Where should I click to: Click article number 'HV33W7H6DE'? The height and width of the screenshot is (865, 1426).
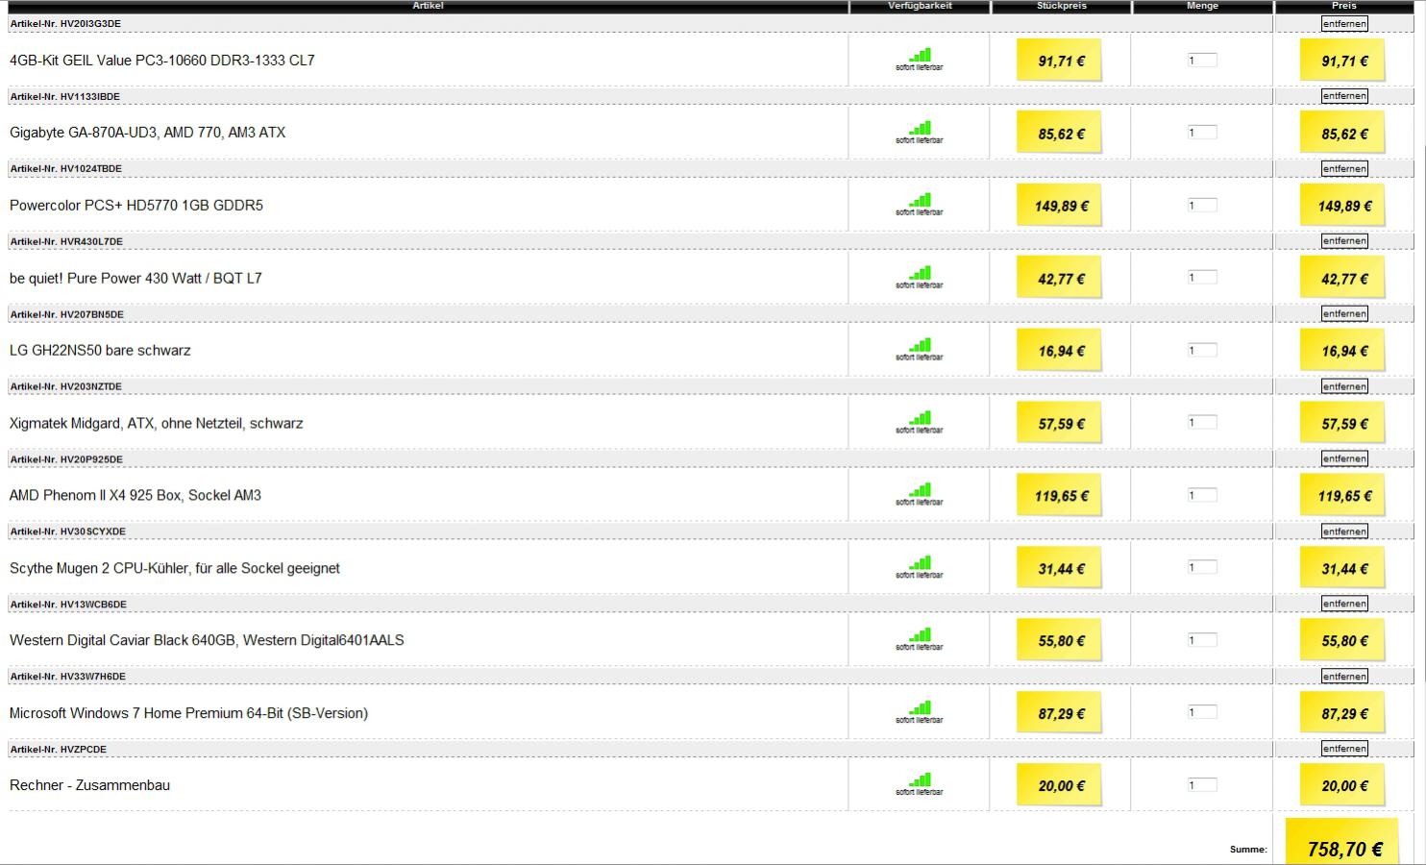92,677
